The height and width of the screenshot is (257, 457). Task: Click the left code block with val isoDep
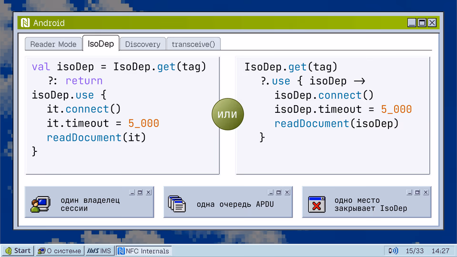point(122,116)
